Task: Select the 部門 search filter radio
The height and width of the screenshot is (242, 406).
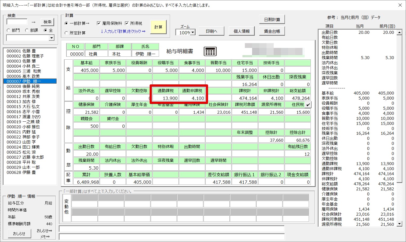Action: point(9,30)
